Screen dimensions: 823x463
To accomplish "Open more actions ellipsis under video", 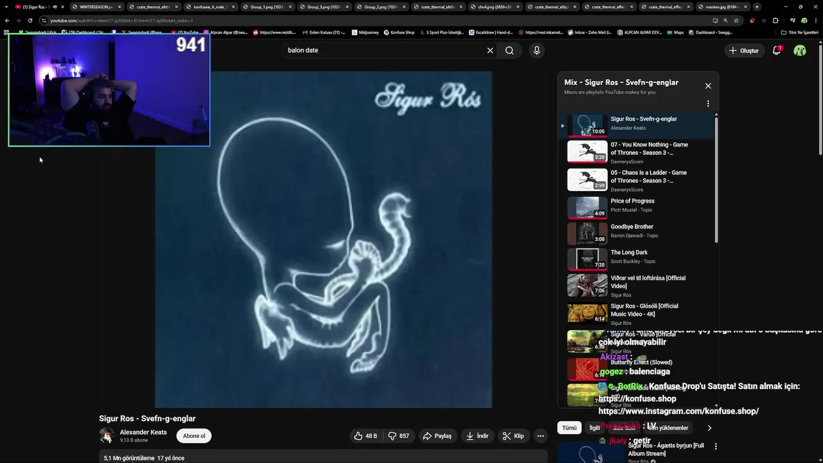I will (541, 436).
